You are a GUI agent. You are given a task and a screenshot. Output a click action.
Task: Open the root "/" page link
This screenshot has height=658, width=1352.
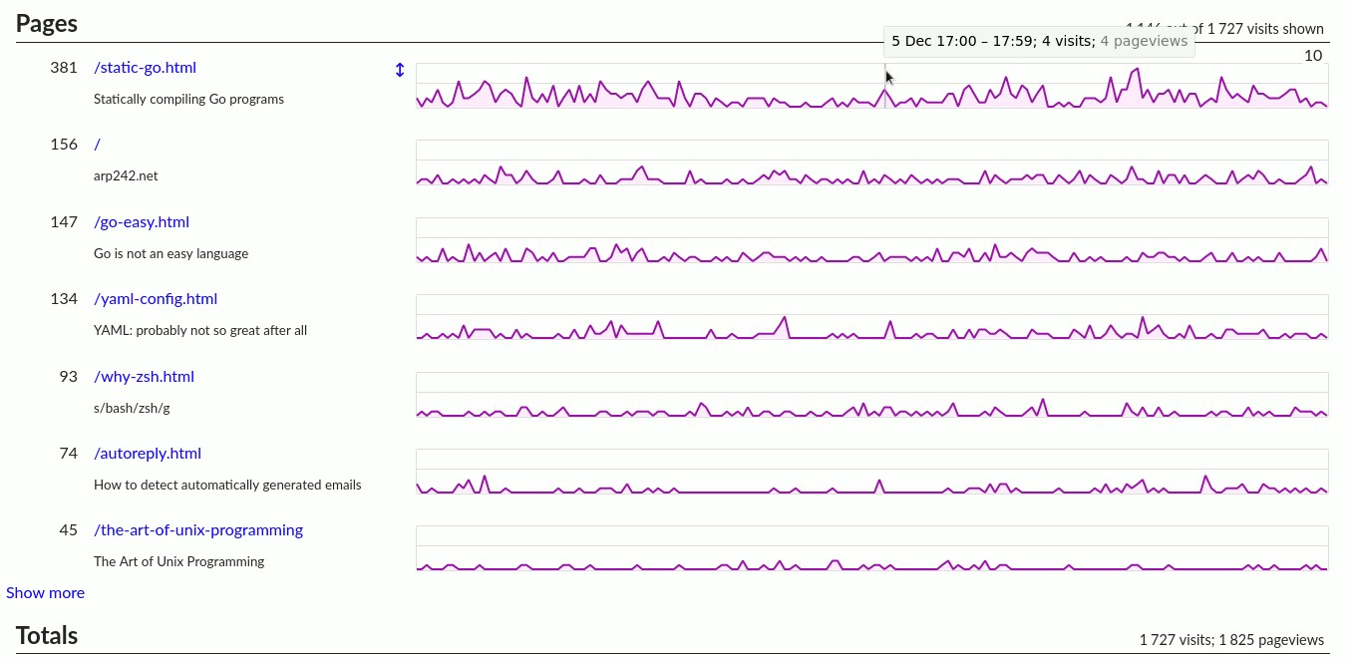tap(97, 145)
